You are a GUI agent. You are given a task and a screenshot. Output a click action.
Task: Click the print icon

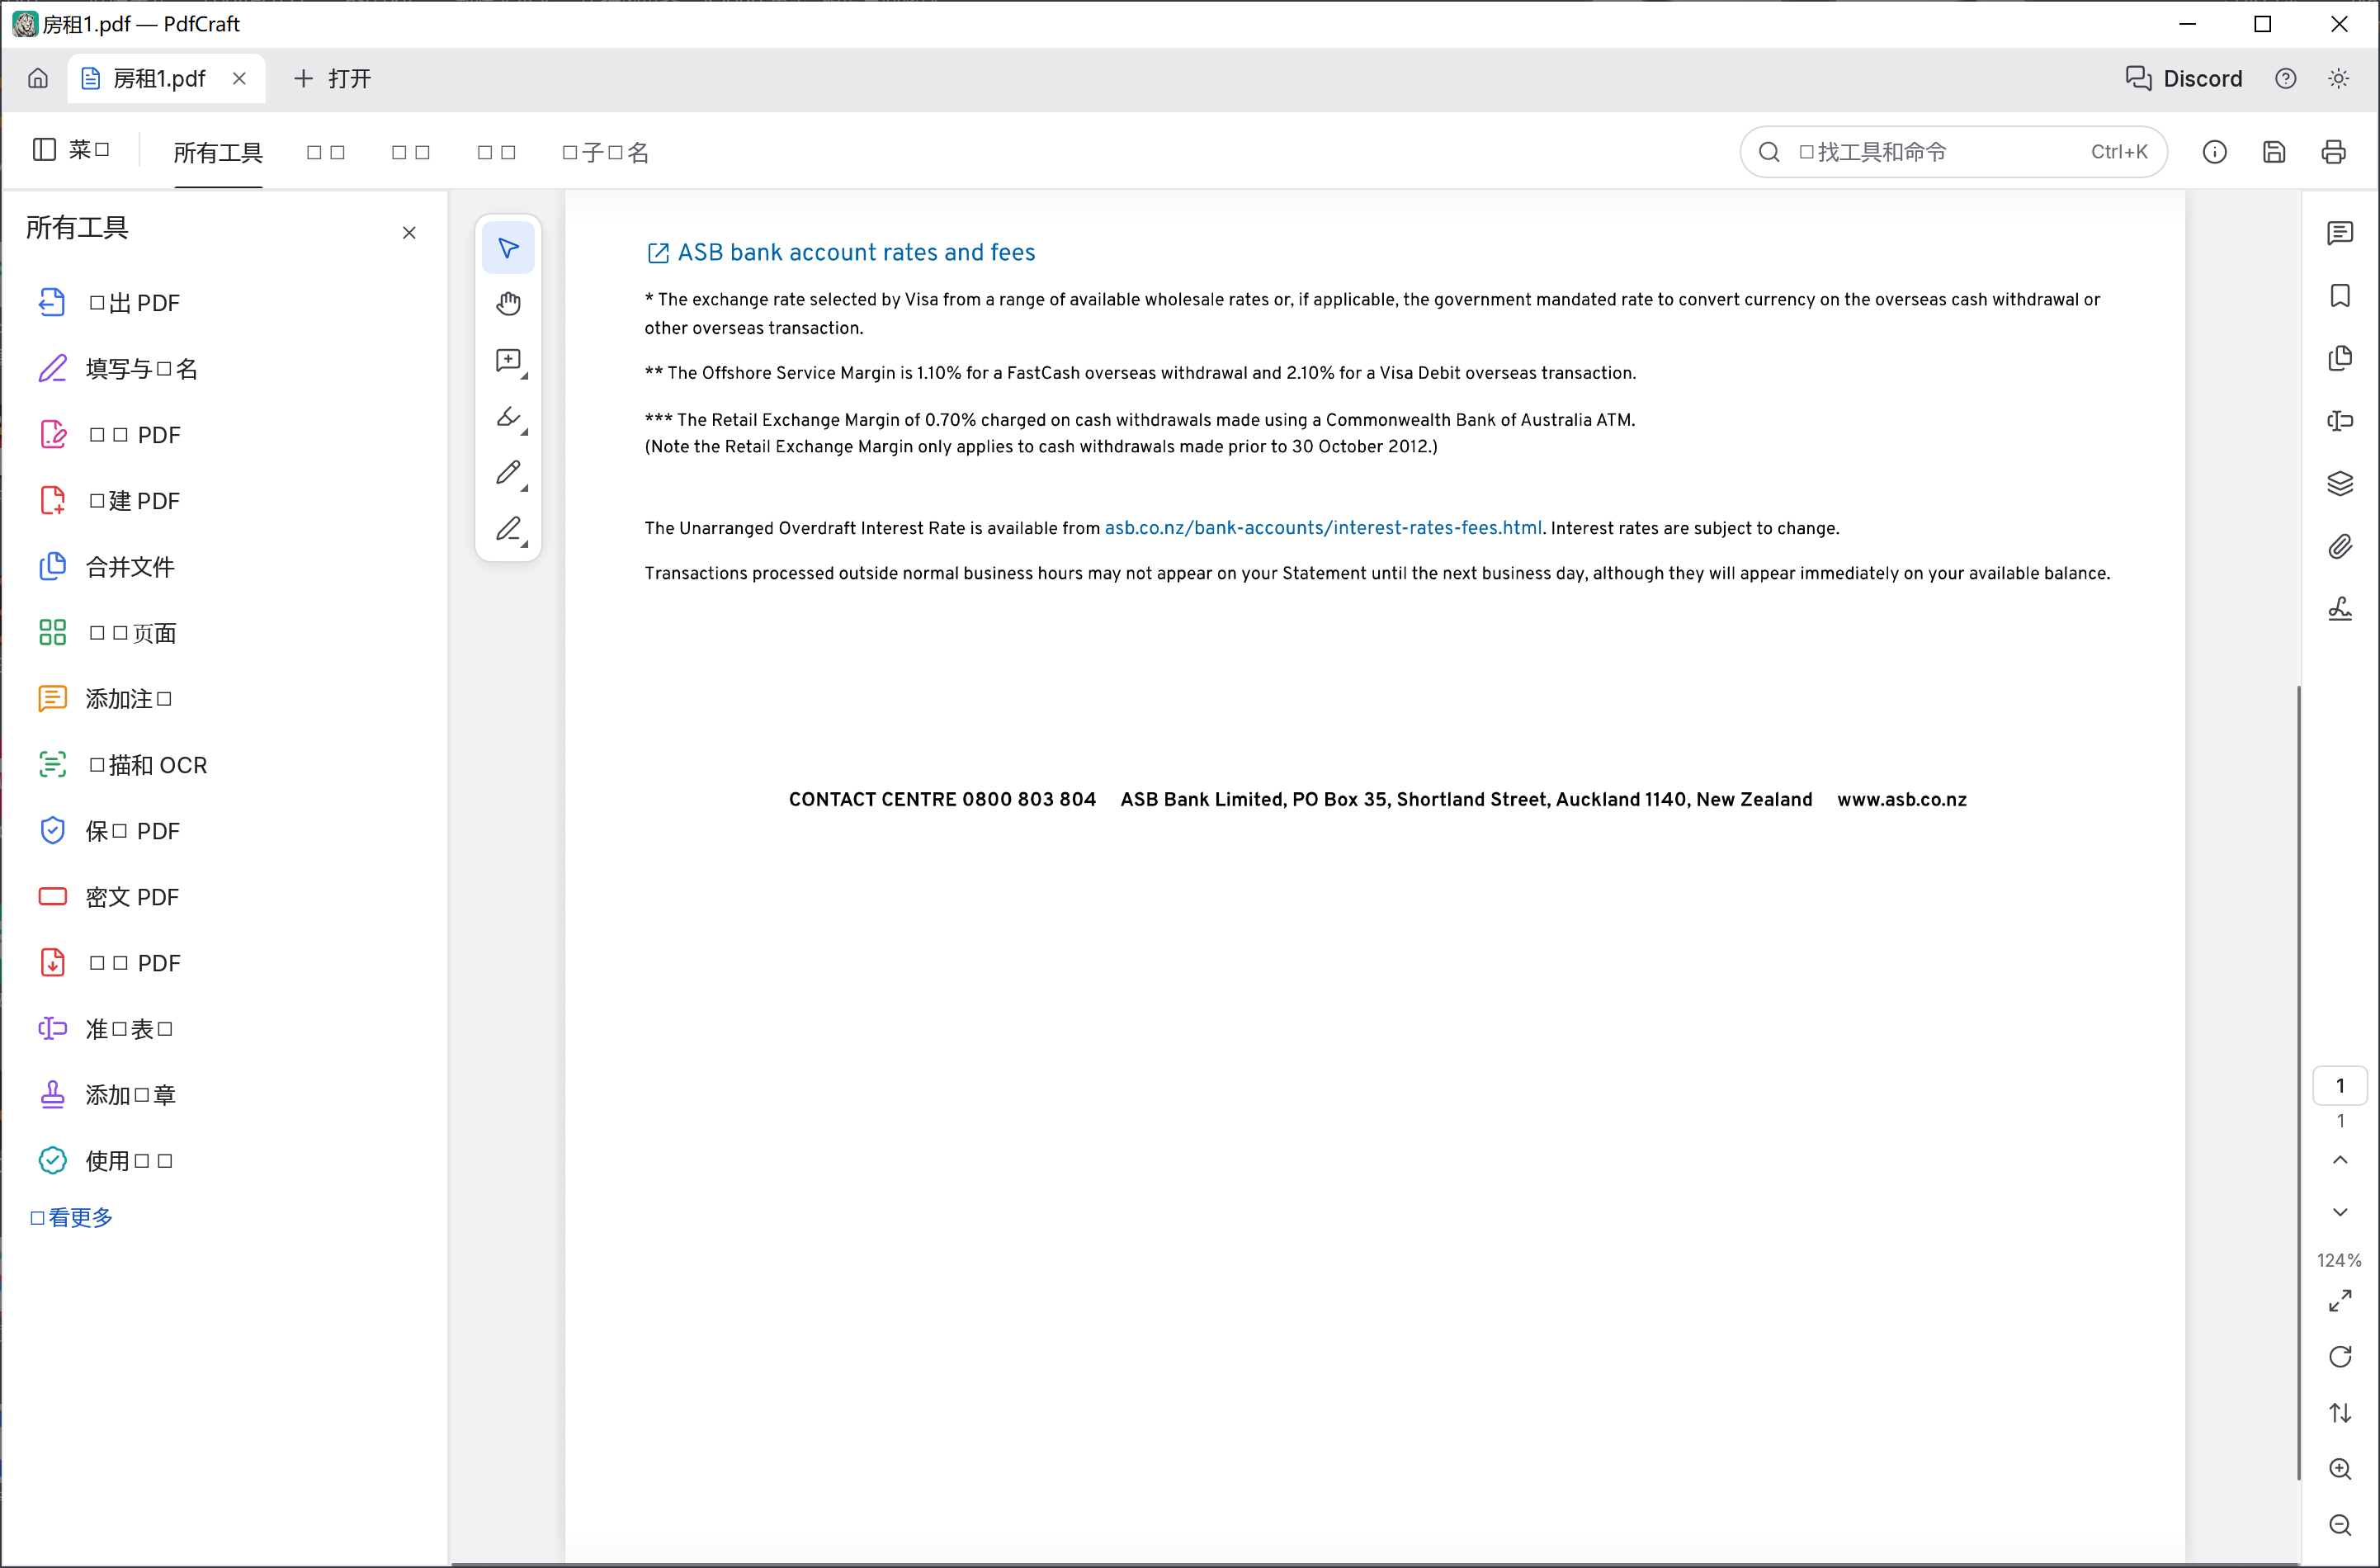(2333, 152)
